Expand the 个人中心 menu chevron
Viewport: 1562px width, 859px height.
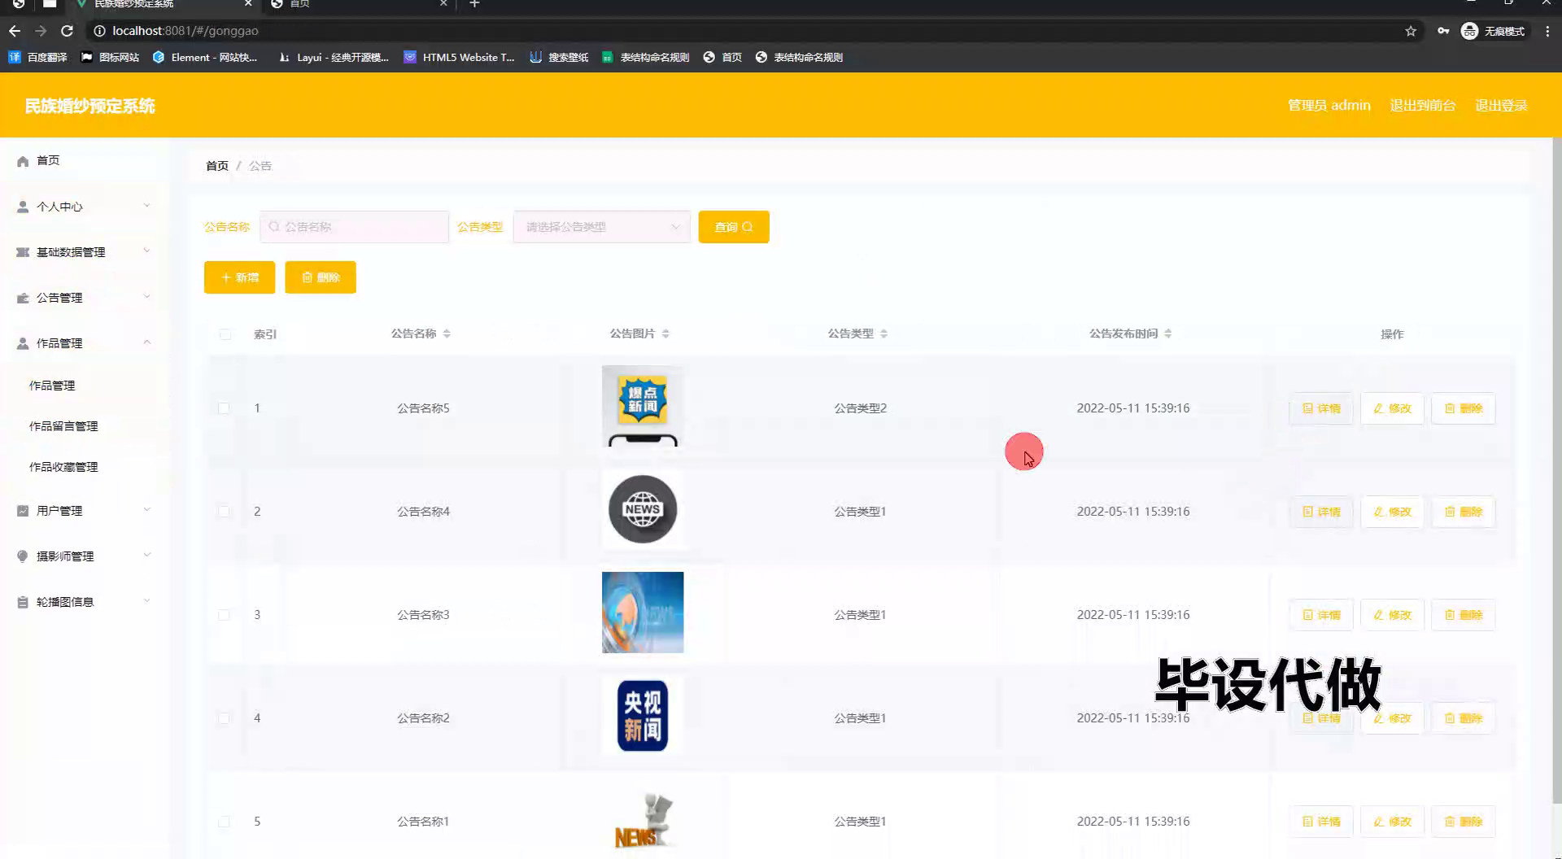pyautogui.click(x=147, y=206)
